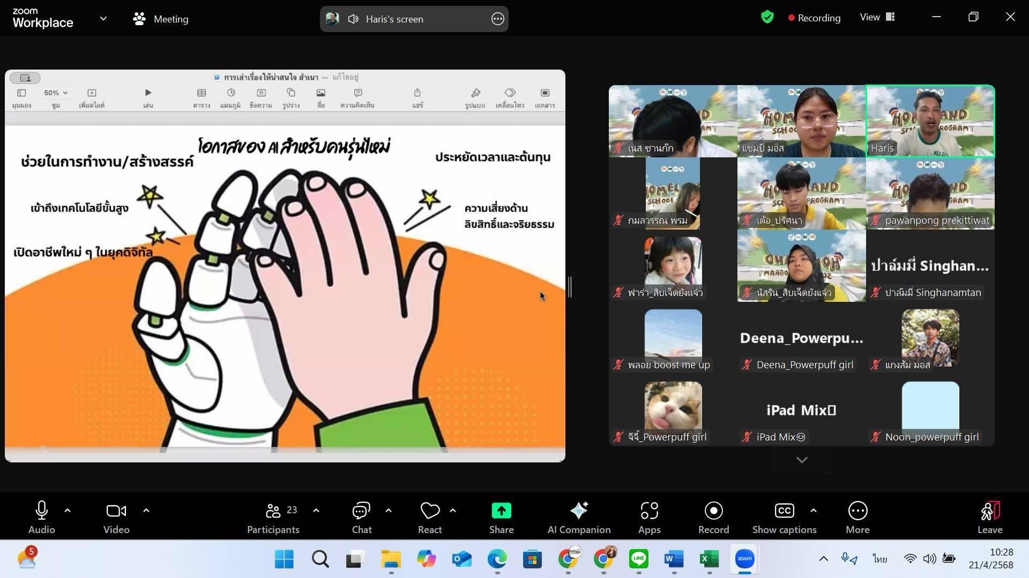Click the React heart icon

(430, 511)
